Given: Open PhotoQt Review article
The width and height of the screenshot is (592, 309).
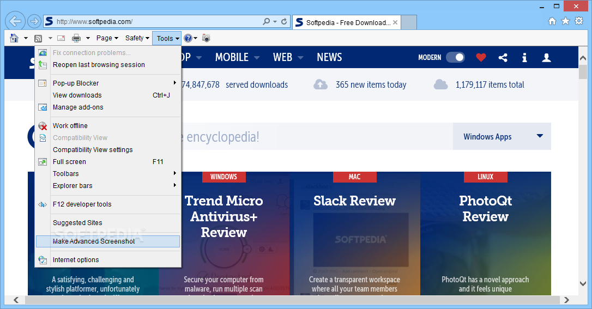Looking at the screenshot, I should (486, 209).
